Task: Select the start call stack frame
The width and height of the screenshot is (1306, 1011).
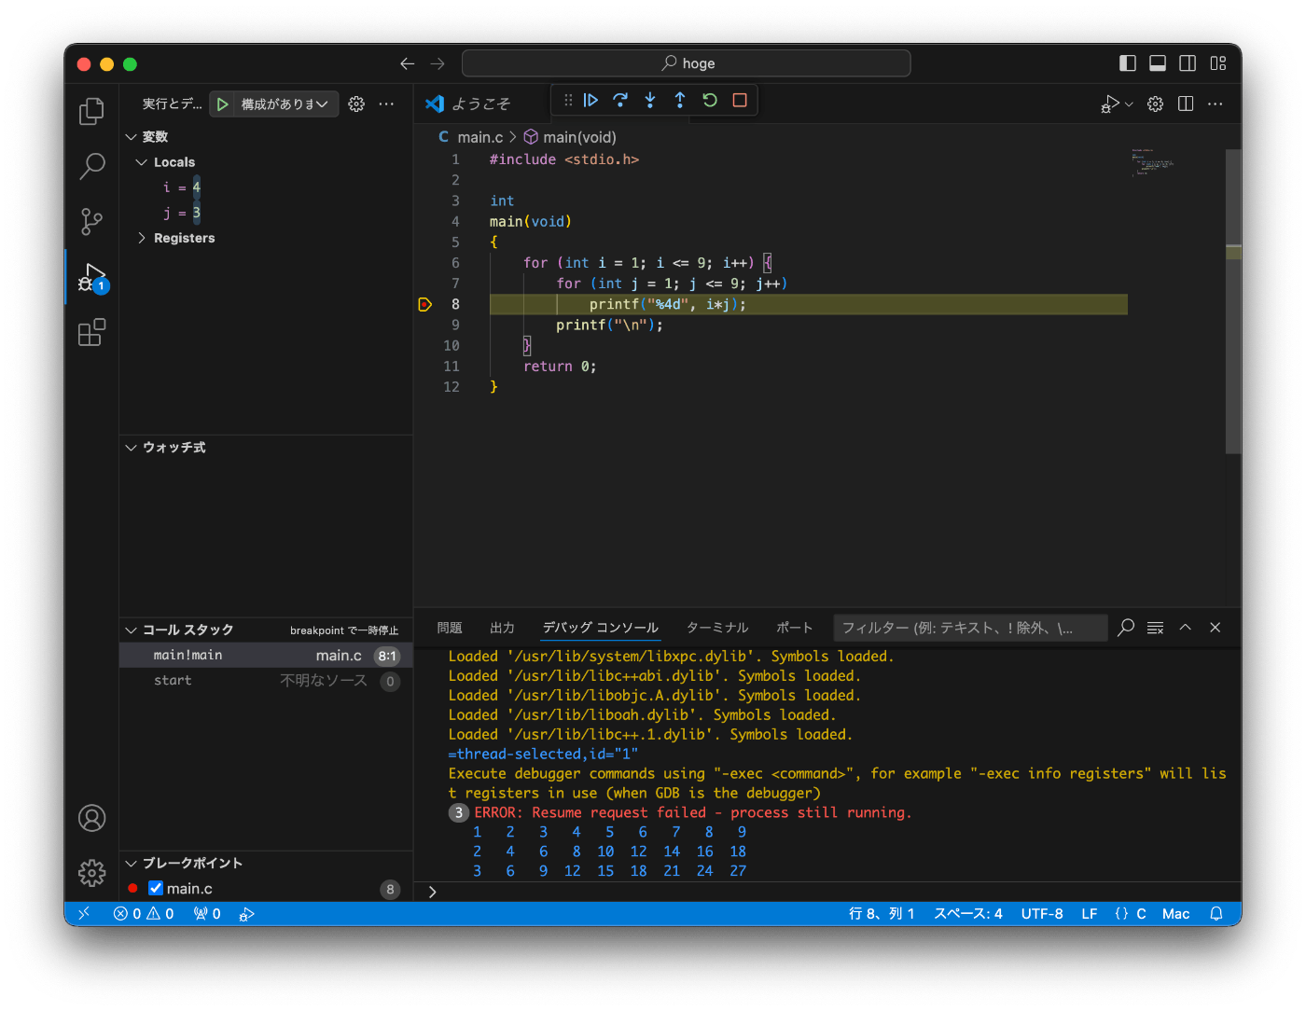Action: coord(266,681)
